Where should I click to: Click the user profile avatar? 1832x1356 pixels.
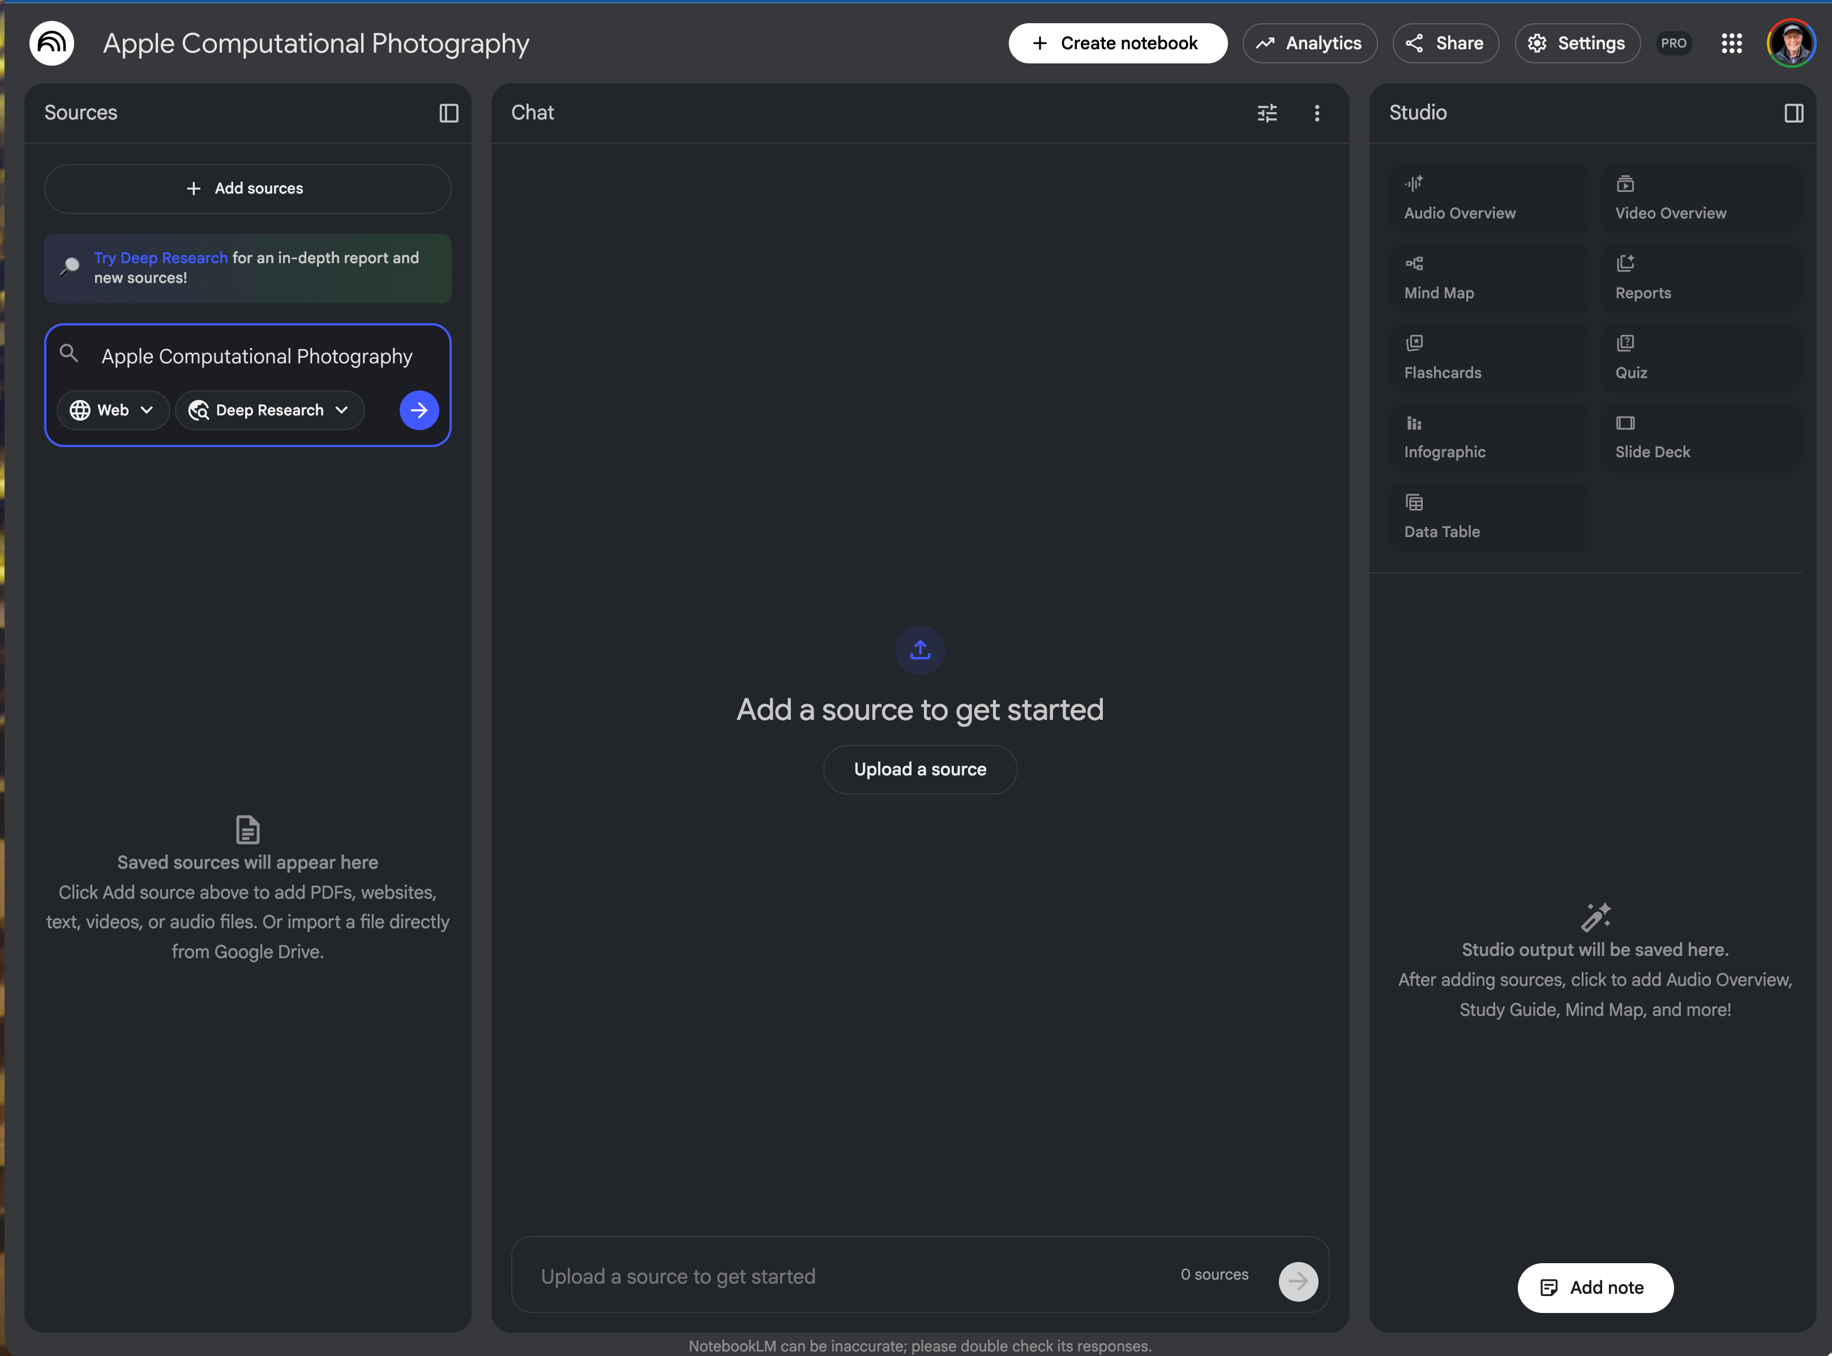coord(1790,44)
